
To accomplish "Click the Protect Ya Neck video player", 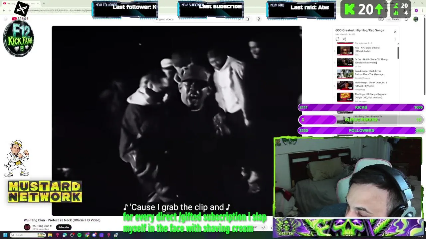I will tap(177, 121).
